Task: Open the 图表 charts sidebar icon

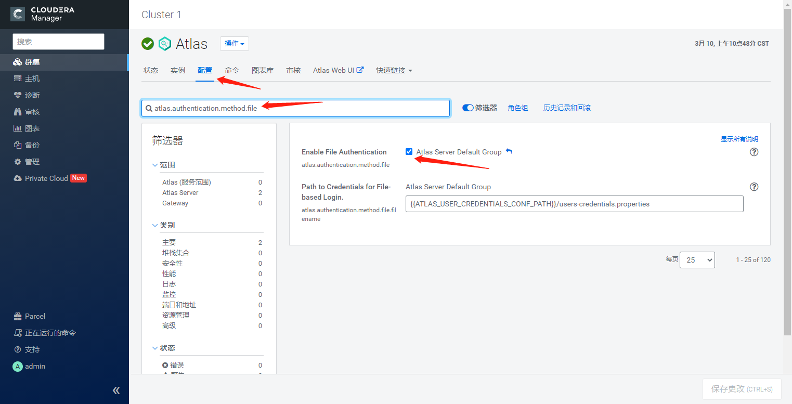Action: click(18, 128)
